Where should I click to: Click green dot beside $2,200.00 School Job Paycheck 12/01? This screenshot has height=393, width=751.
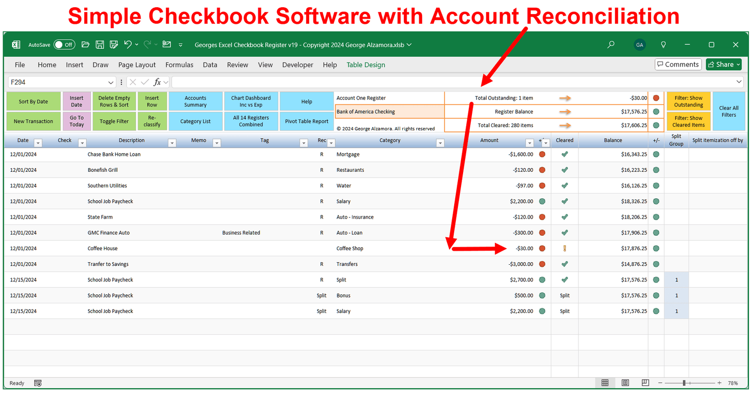(542, 201)
